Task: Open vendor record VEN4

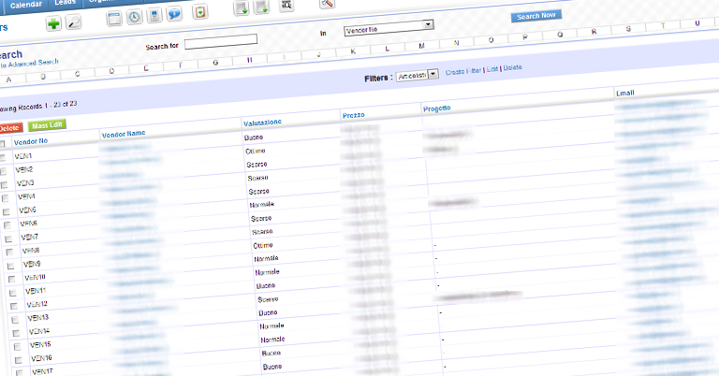Action: [26, 196]
